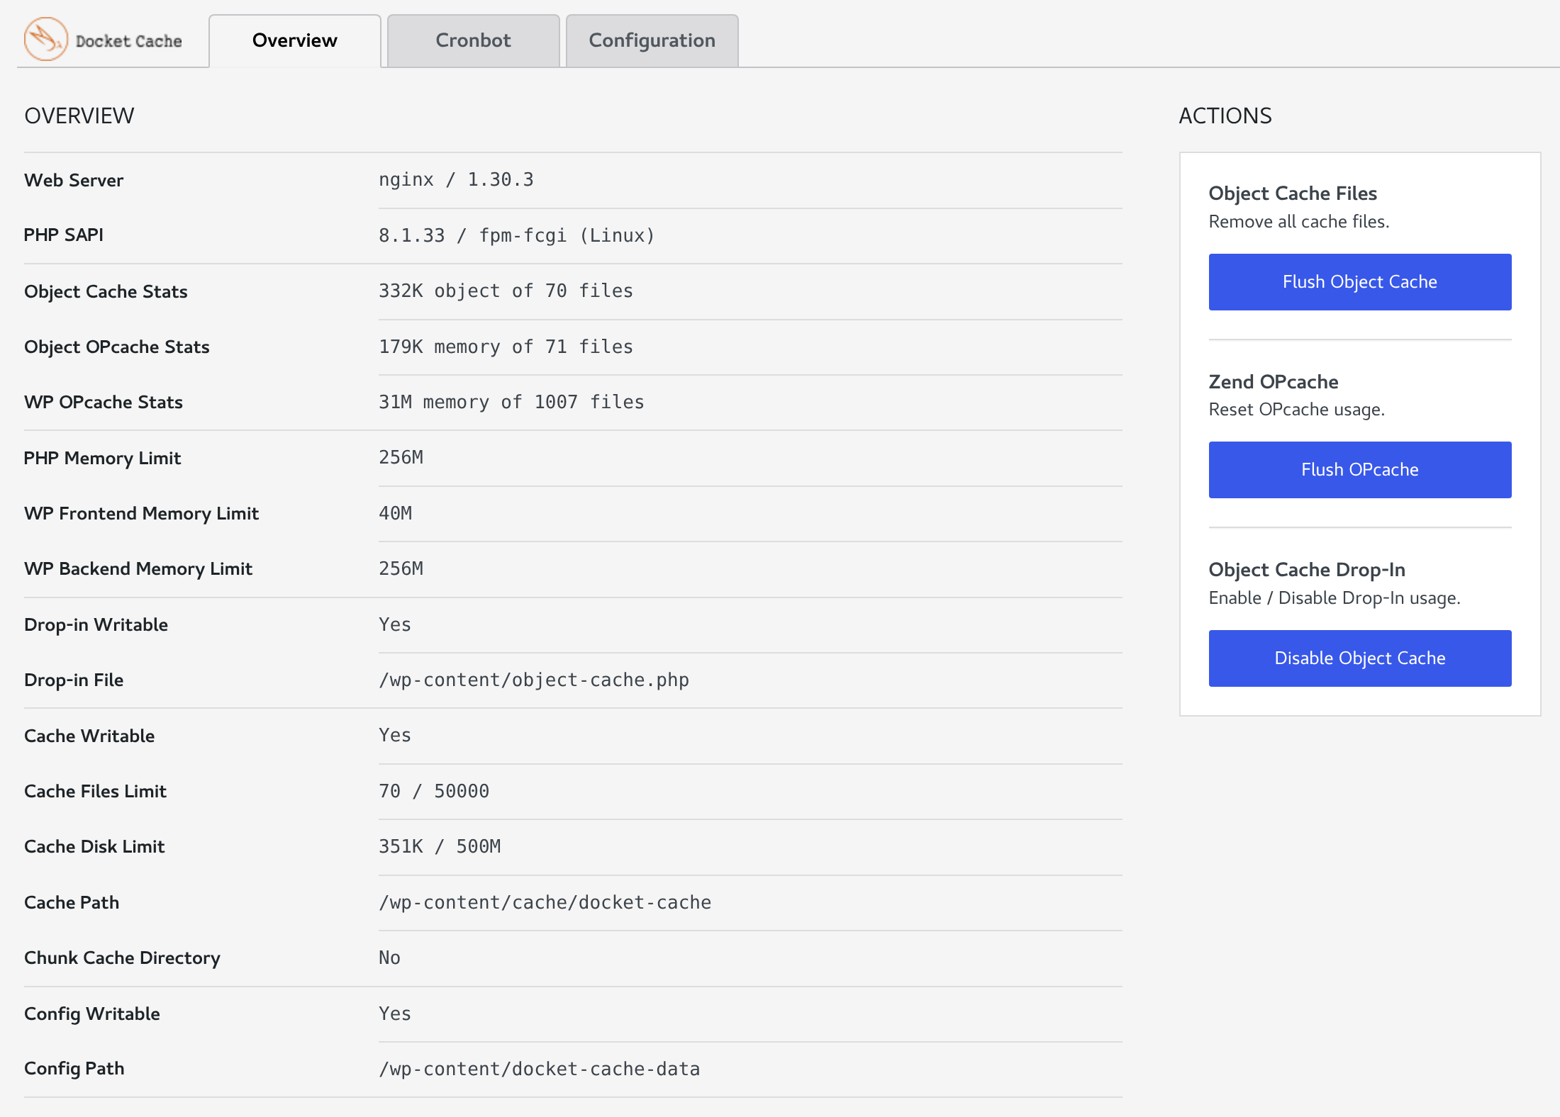Click the Chunk Cache Directory label
This screenshot has width=1560, height=1117.
point(122,958)
